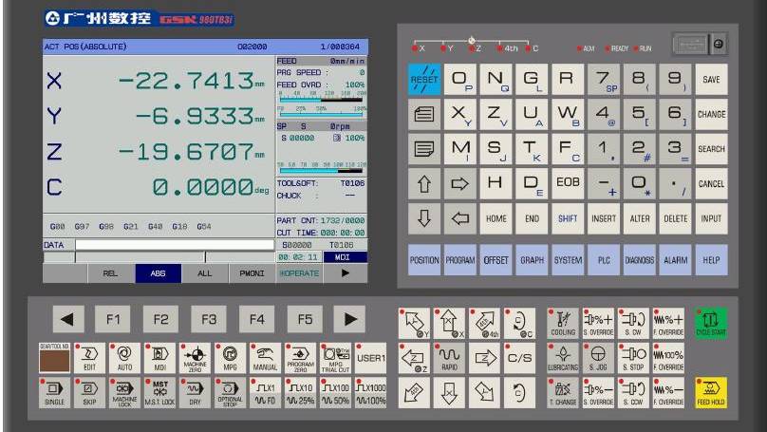
Task: Open the PROGRAM page key
Action: pos(459,260)
